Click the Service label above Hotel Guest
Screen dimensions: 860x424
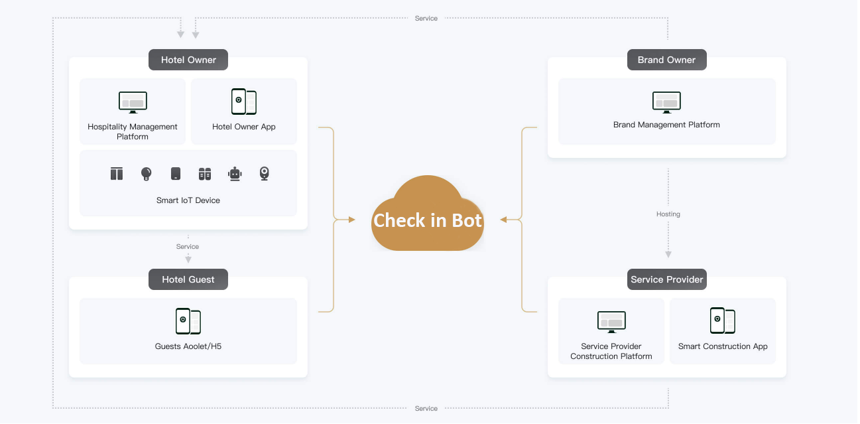[x=188, y=246]
